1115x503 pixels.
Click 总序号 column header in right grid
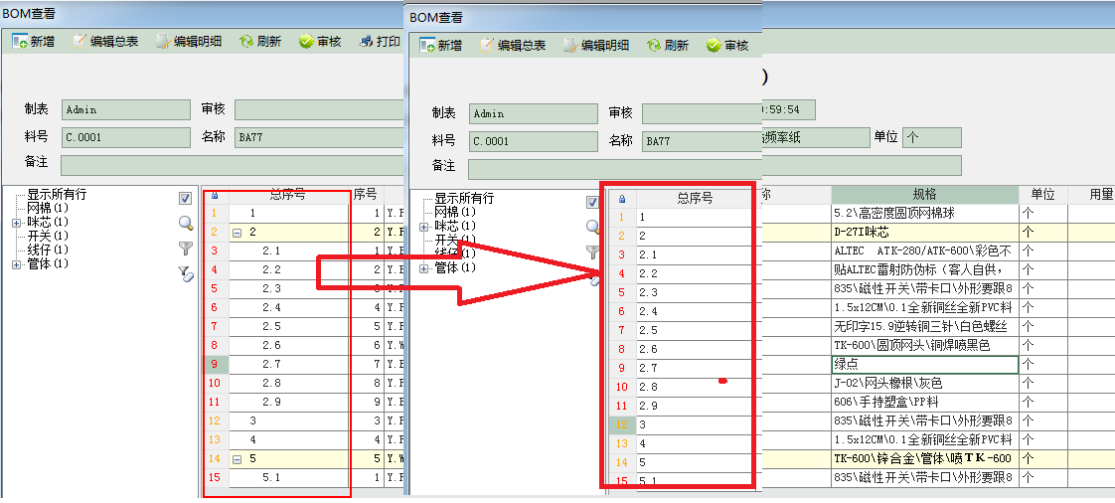point(694,199)
